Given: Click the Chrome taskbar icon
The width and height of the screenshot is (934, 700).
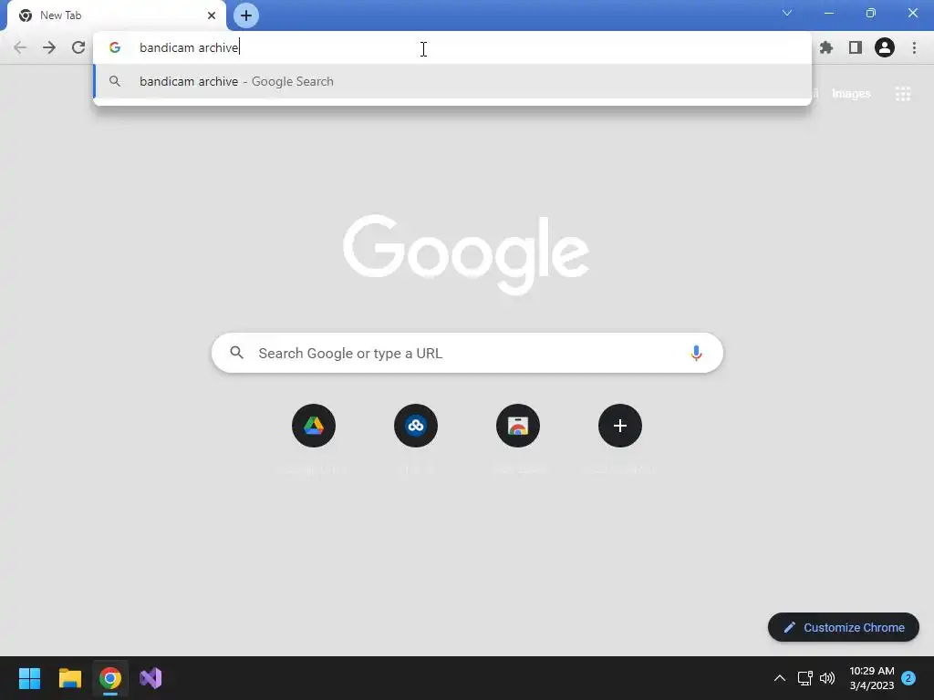Looking at the screenshot, I should tap(110, 678).
